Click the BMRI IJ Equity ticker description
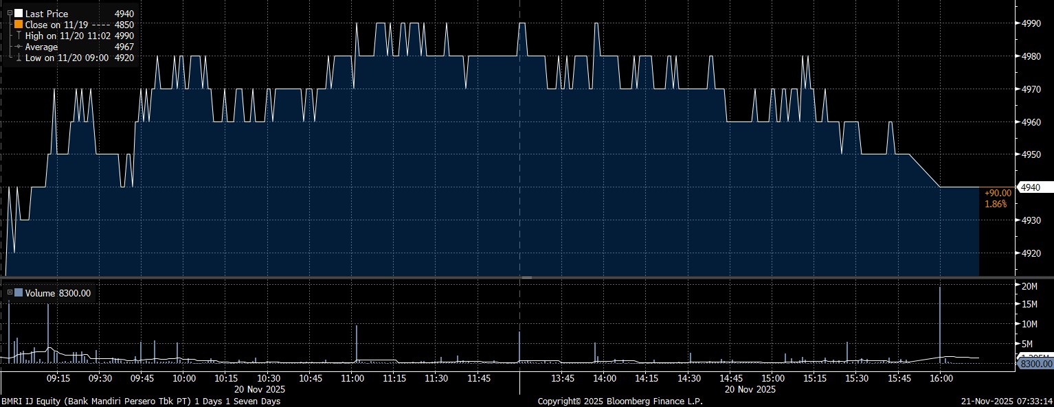The height and width of the screenshot is (407, 1054). 141,401
